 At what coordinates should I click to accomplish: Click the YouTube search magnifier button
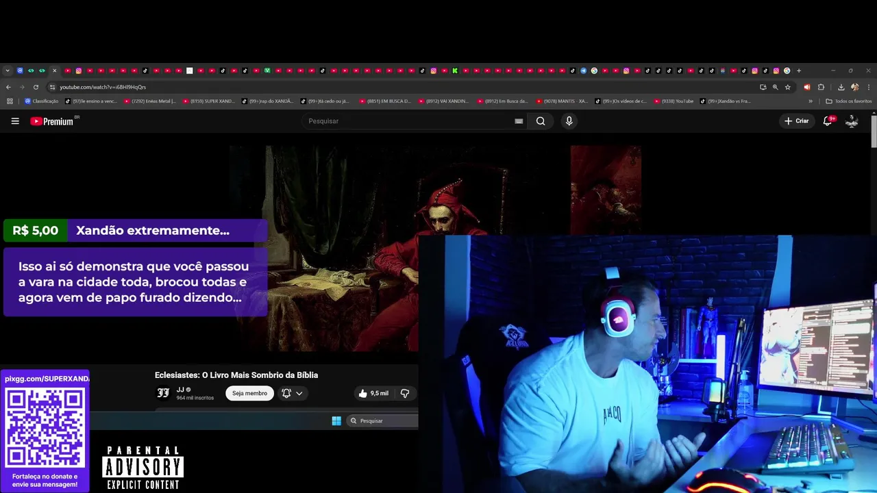pyautogui.click(x=541, y=121)
